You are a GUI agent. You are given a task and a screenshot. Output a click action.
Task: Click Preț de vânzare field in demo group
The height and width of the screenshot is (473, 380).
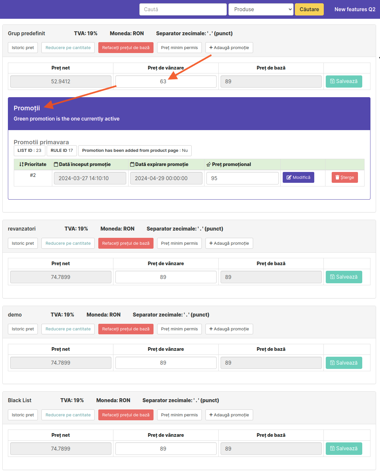(x=166, y=363)
